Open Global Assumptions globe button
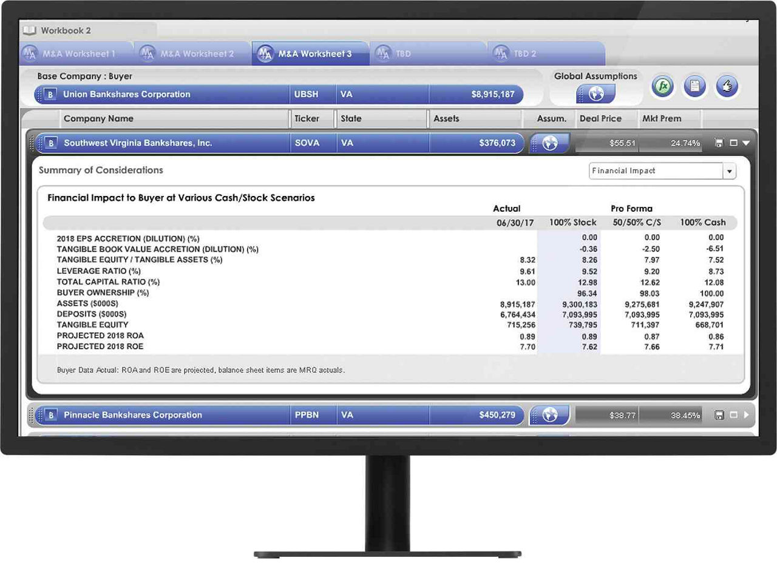Viewport: 777px width, 569px height. pyautogui.click(x=595, y=94)
